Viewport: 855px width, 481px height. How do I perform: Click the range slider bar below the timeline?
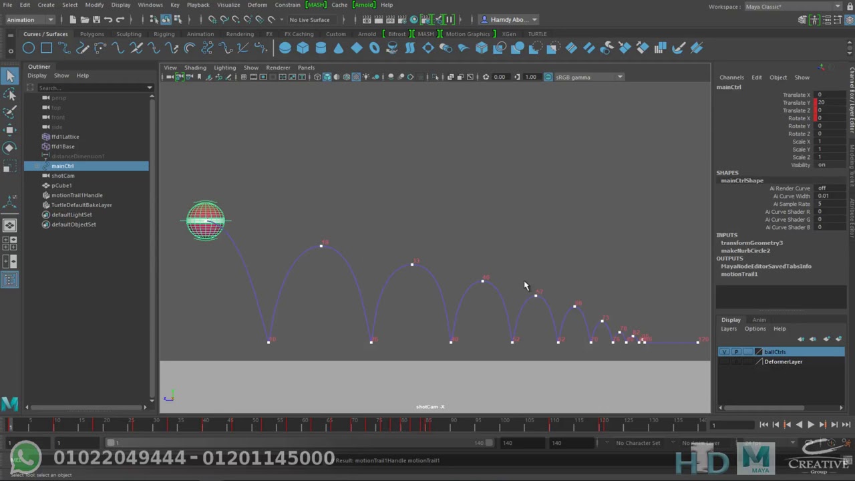(x=299, y=442)
